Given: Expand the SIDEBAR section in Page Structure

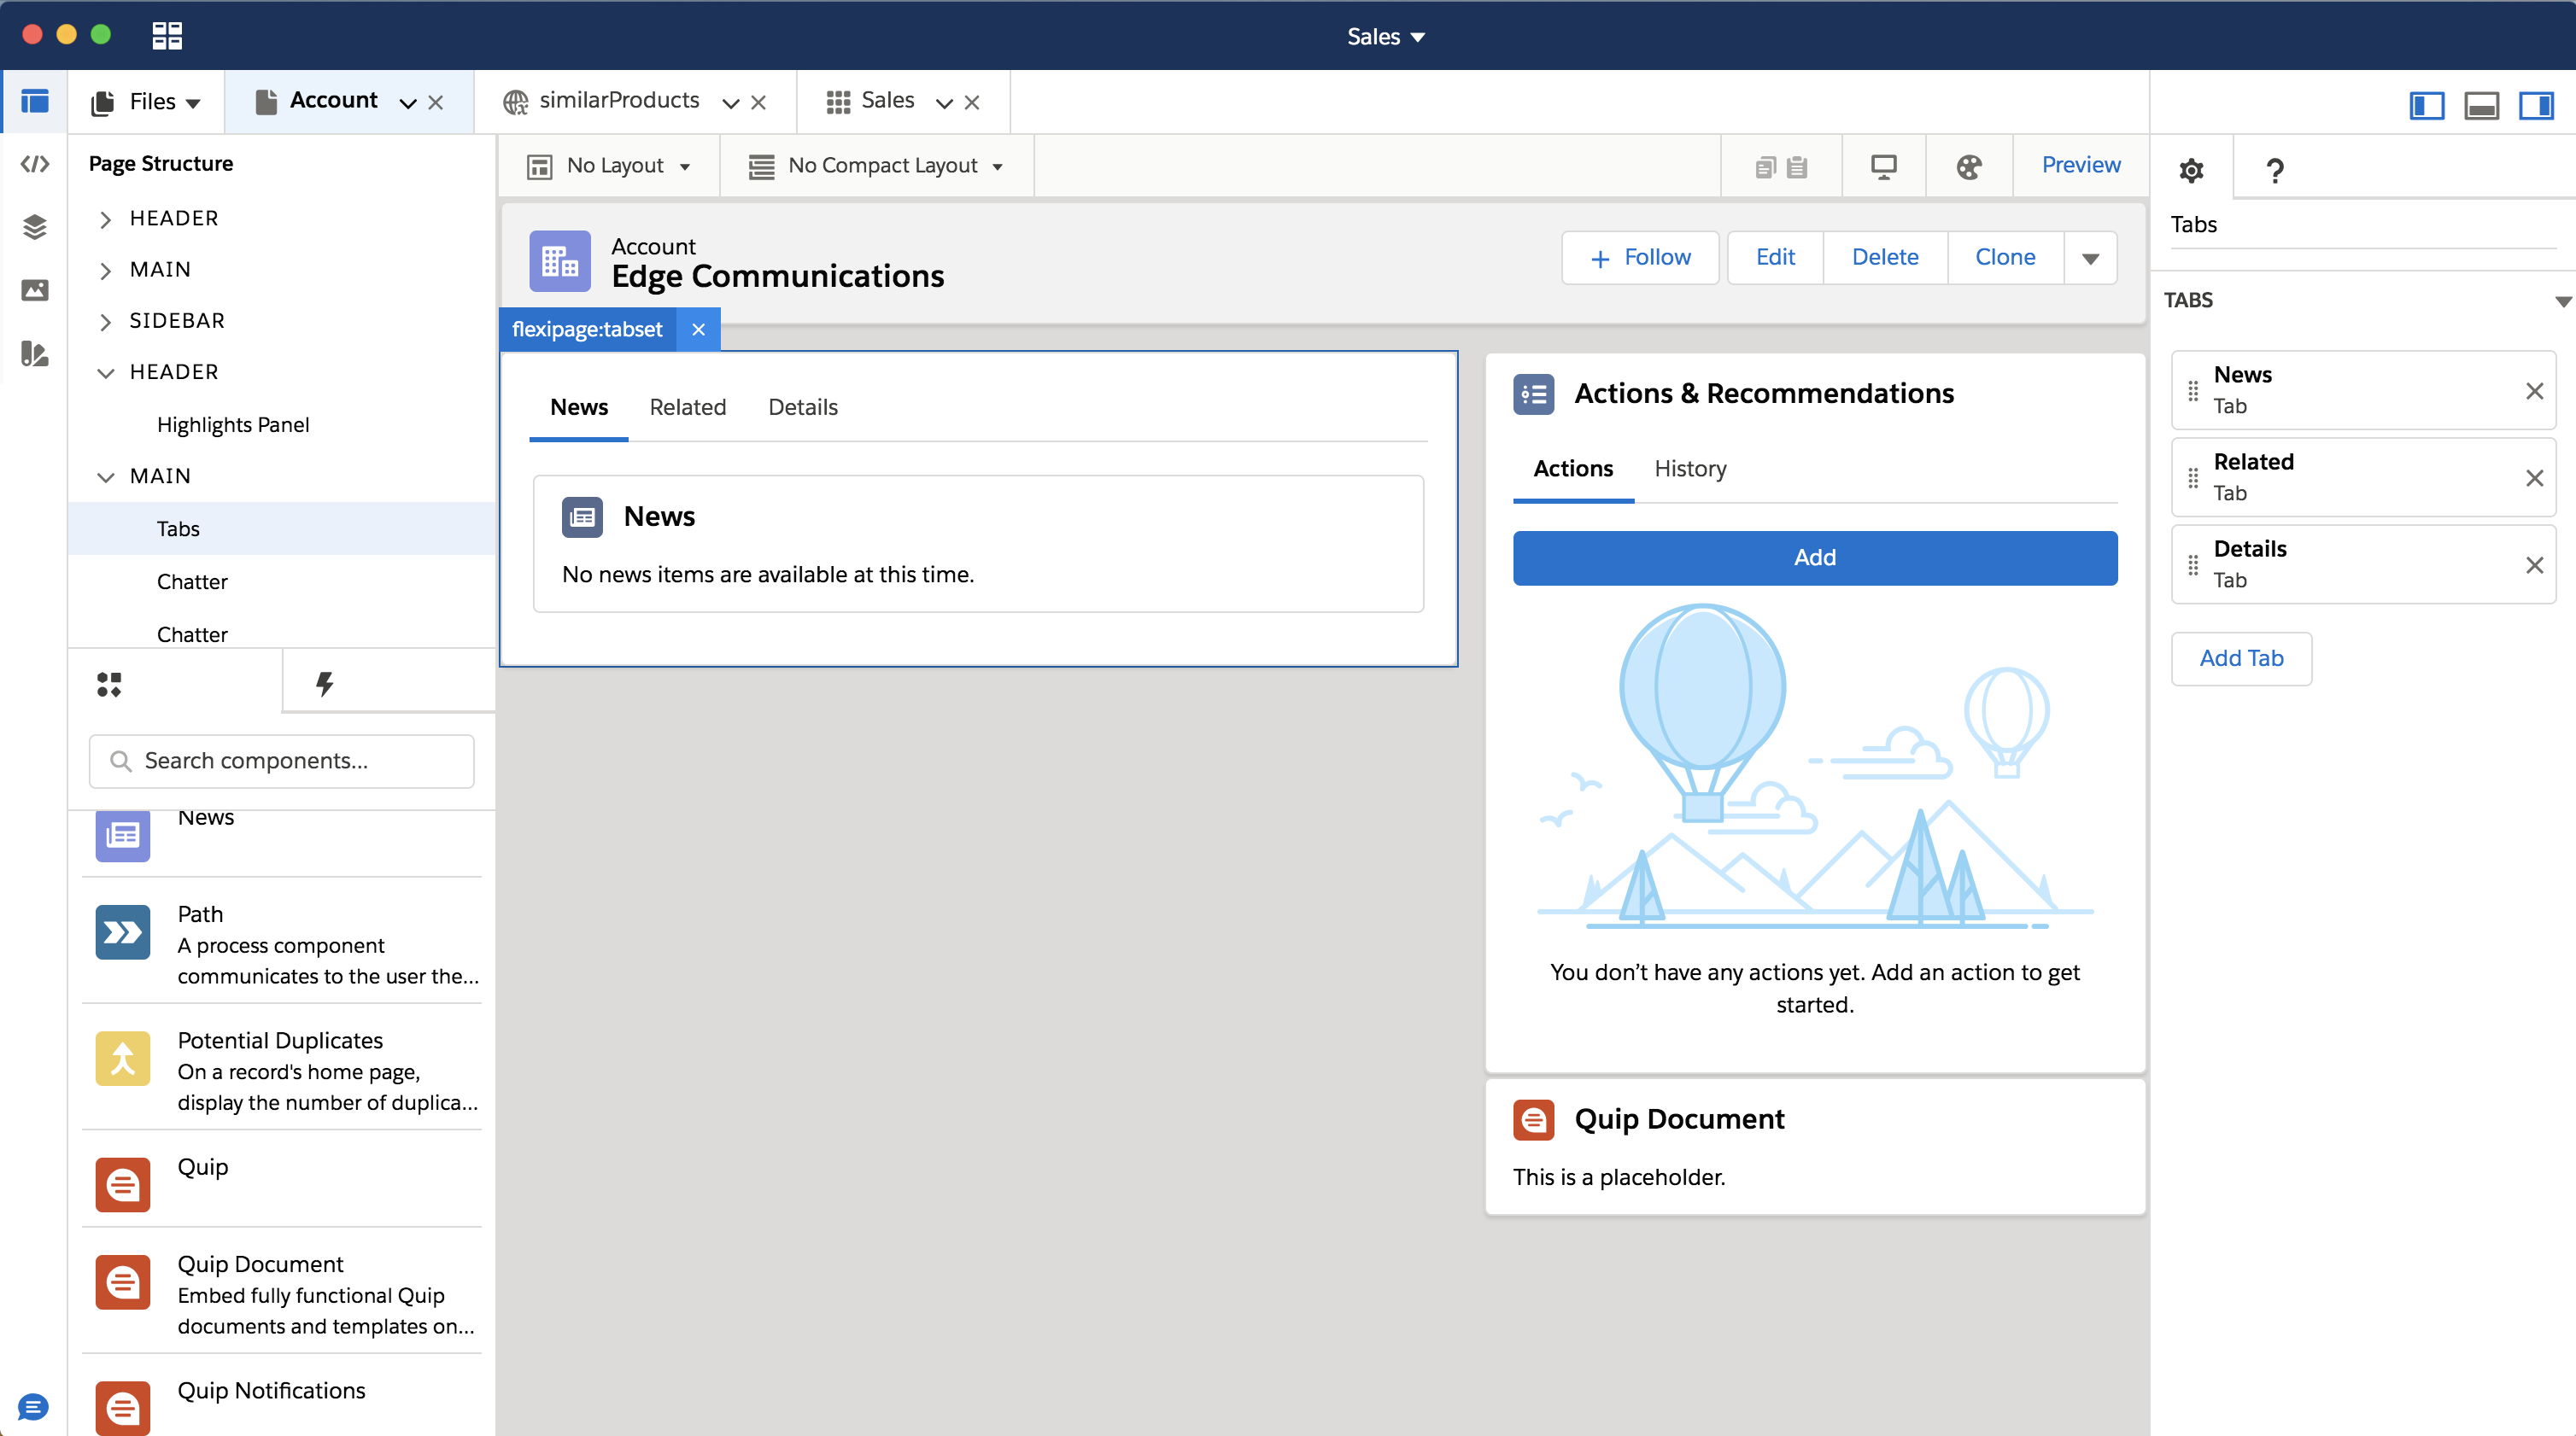Looking at the screenshot, I should (106, 321).
